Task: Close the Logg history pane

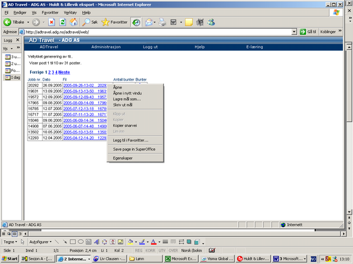Action: click(18, 40)
